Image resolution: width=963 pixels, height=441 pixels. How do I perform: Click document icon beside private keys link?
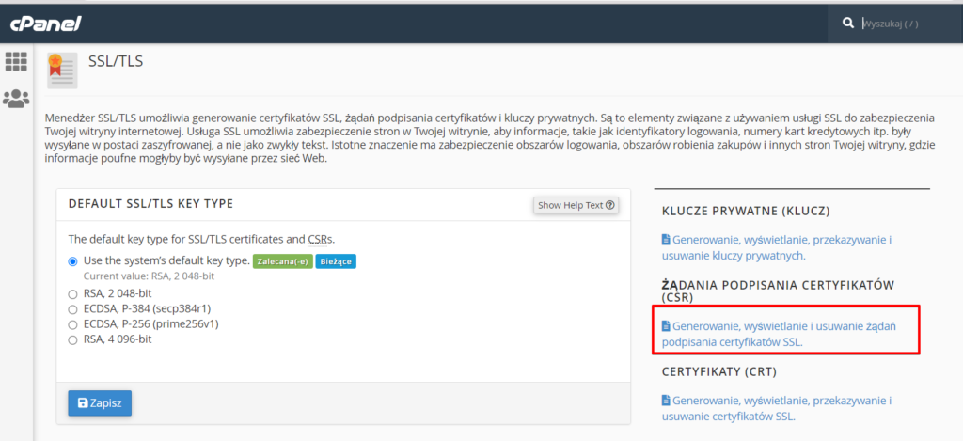tap(666, 240)
